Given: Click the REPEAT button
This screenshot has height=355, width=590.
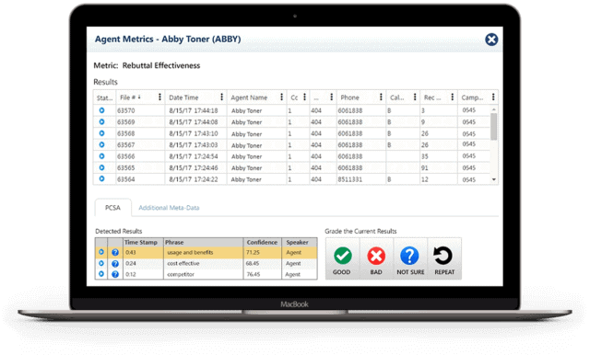Looking at the screenshot, I should tap(444, 258).
